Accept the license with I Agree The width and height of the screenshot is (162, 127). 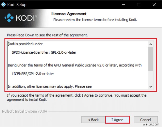[117, 120]
